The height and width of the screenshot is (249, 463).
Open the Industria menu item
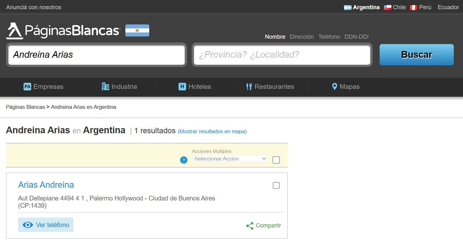pos(119,87)
